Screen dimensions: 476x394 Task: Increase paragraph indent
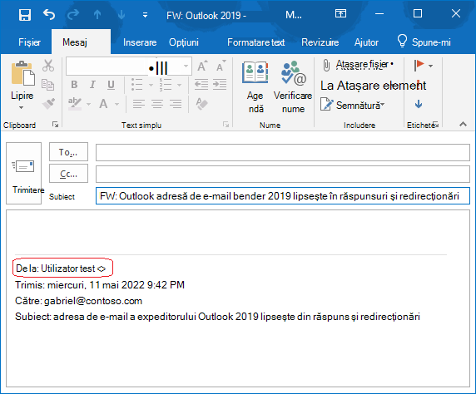pos(220,85)
